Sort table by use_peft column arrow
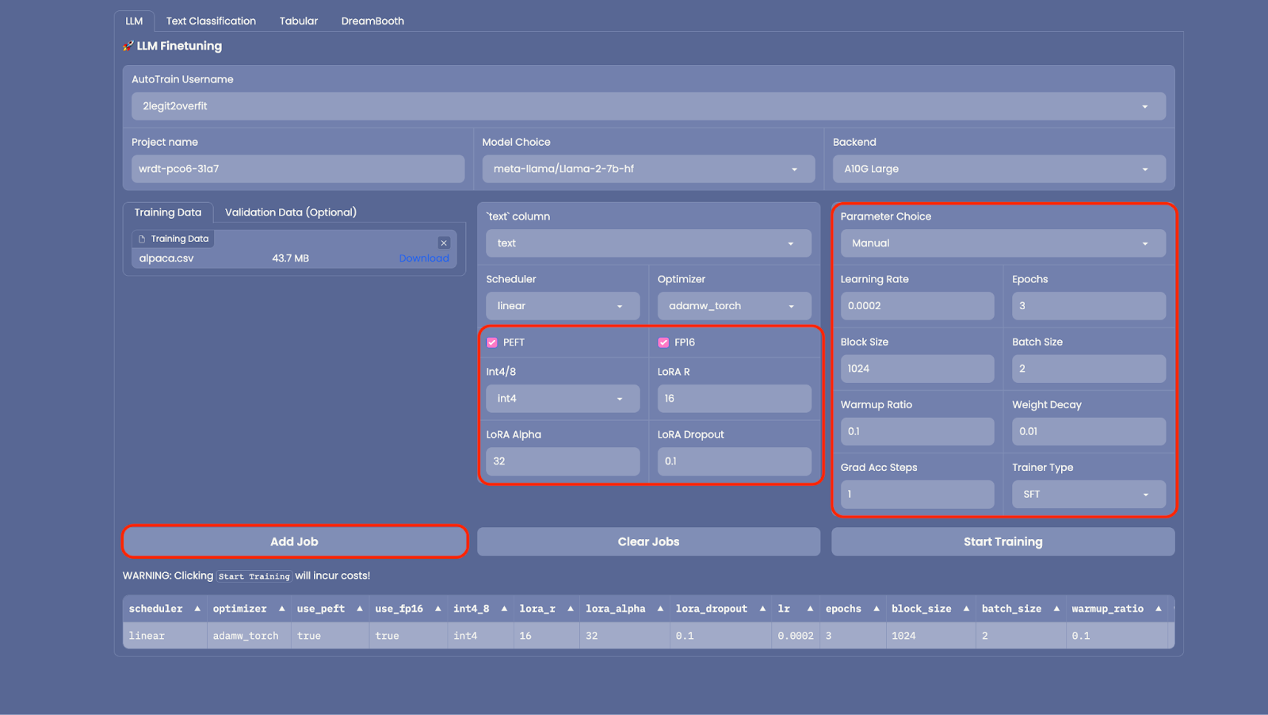Image resolution: width=1268 pixels, height=715 pixels. [359, 609]
